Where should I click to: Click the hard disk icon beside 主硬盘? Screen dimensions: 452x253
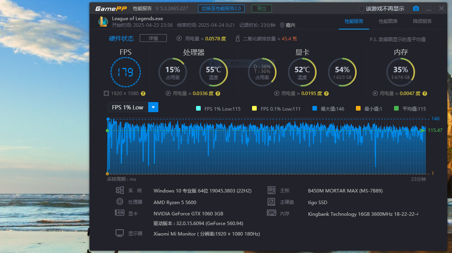coord(272,202)
